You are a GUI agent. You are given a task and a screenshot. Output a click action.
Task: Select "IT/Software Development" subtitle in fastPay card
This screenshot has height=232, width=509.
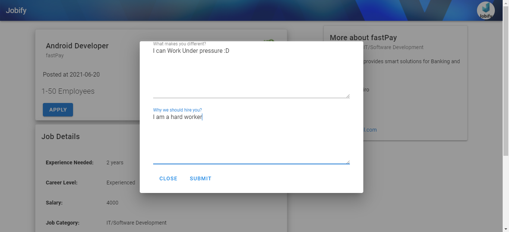(x=393, y=47)
